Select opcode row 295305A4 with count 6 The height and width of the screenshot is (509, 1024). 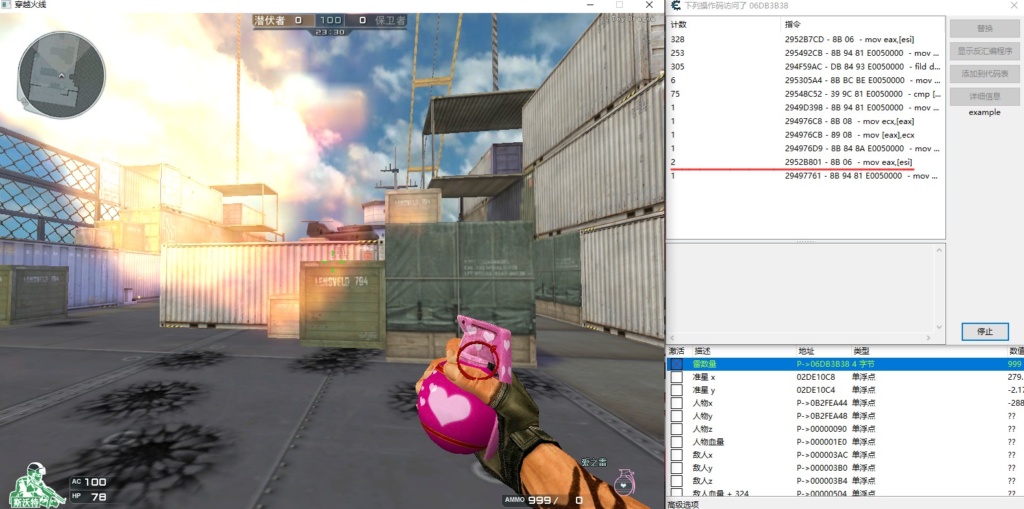[x=806, y=81]
